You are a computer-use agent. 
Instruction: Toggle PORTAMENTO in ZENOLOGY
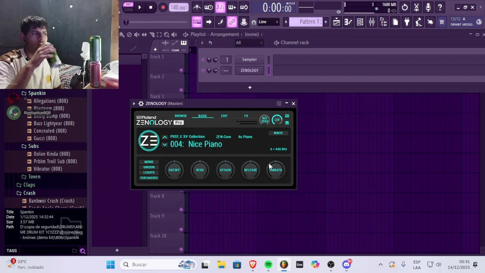click(149, 178)
